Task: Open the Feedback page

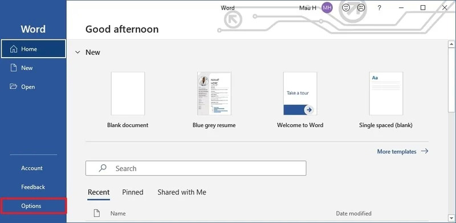Action: click(x=34, y=187)
